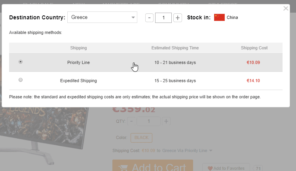Click the heart icon beside Add to Favorites

coord(210,169)
